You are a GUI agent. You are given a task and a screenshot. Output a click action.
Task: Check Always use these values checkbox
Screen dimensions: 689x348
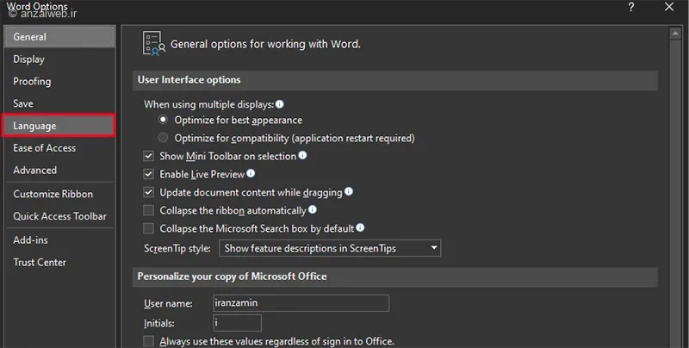point(149,342)
